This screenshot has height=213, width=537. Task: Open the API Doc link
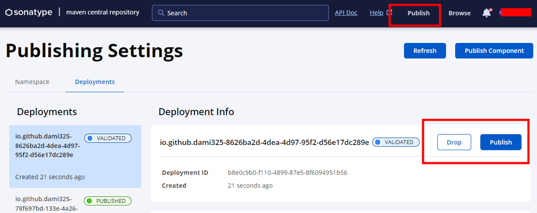coord(346,13)
